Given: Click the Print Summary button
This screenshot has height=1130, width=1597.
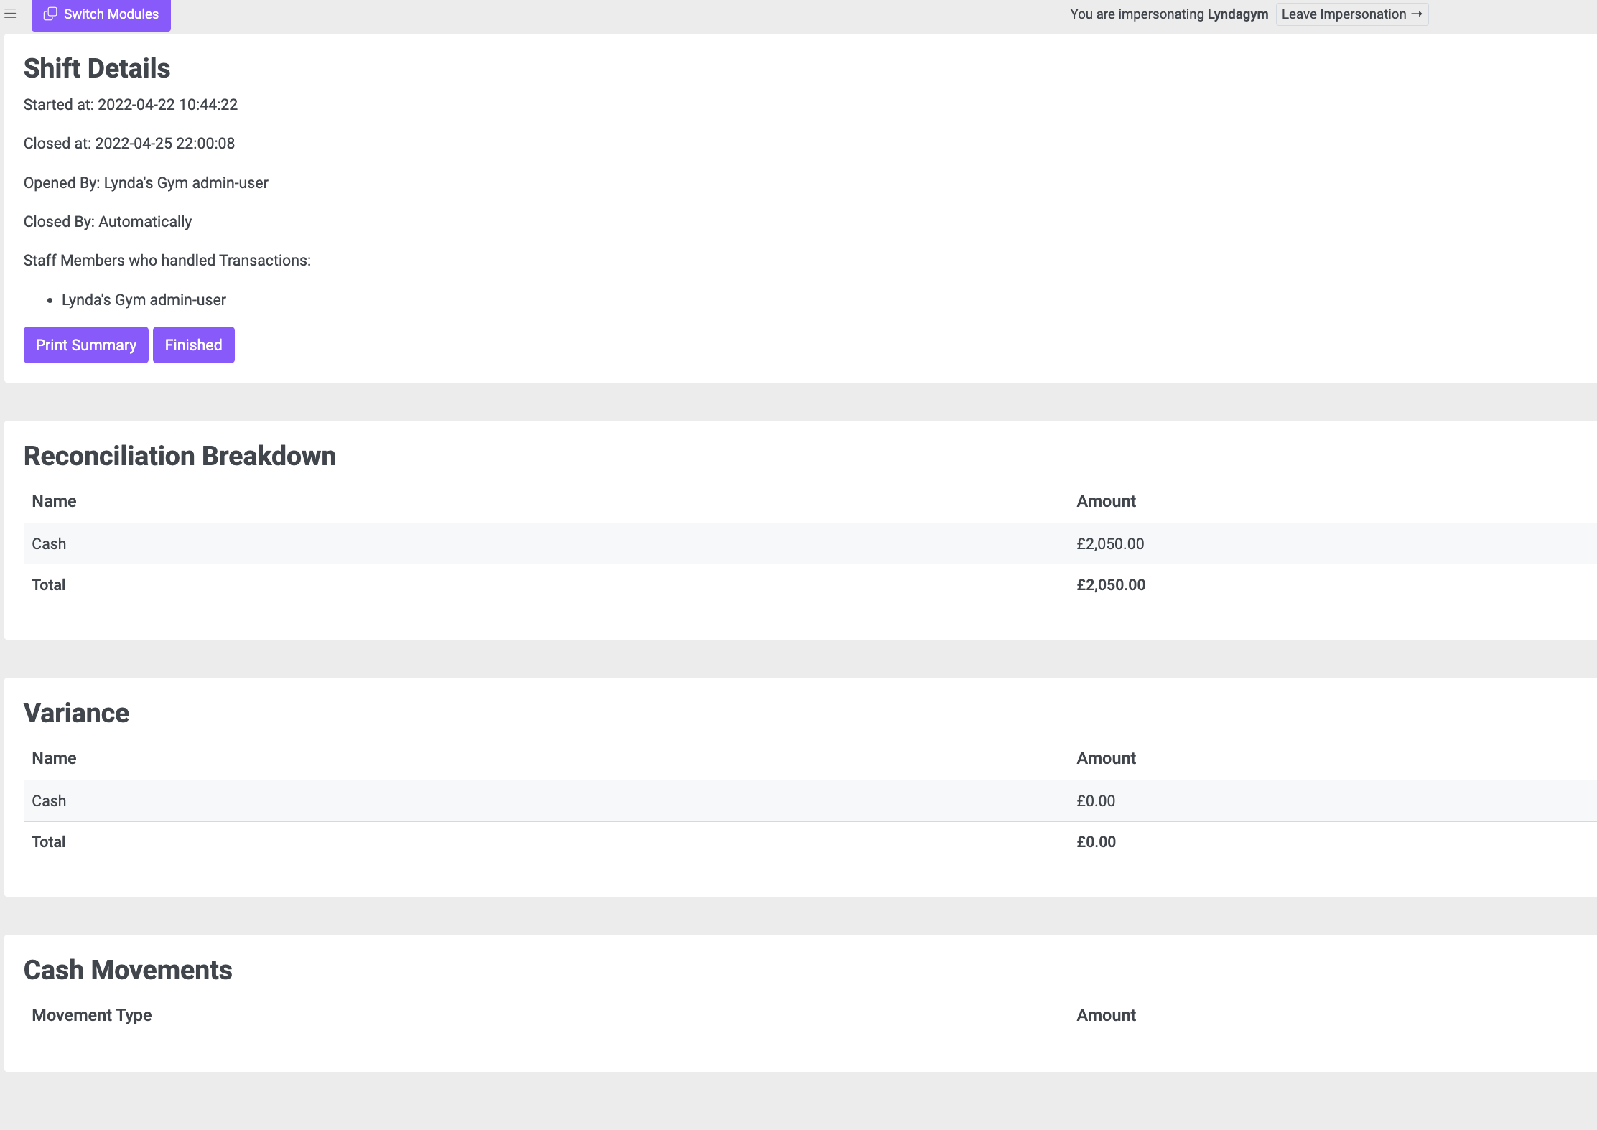Looking at the screenshot, I should 86,345.
